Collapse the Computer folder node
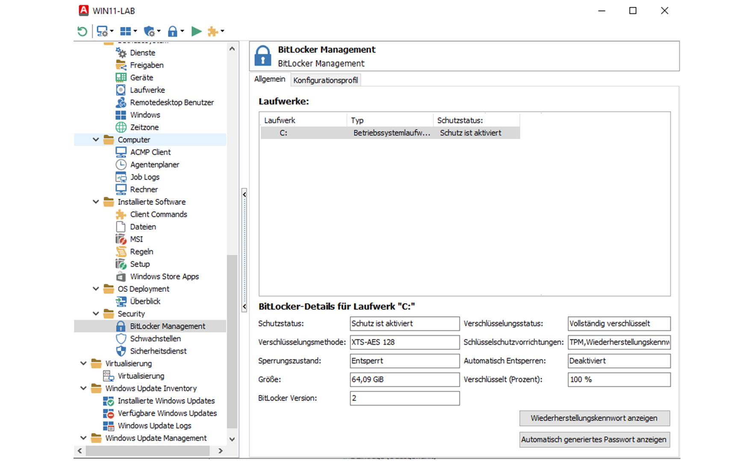The height and width of the screenshot is (461, 754). [x=96, y=140]
